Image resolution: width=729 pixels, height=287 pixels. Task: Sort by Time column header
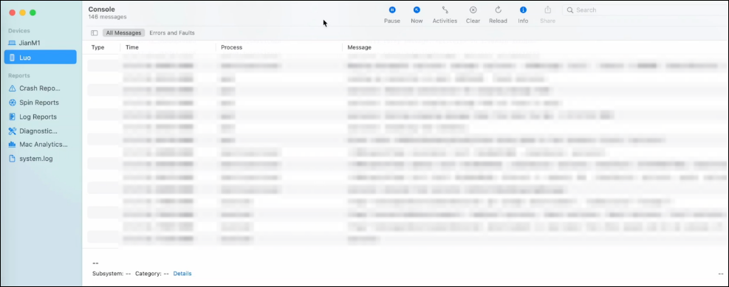pyautogui.click(x=132, y=47)
